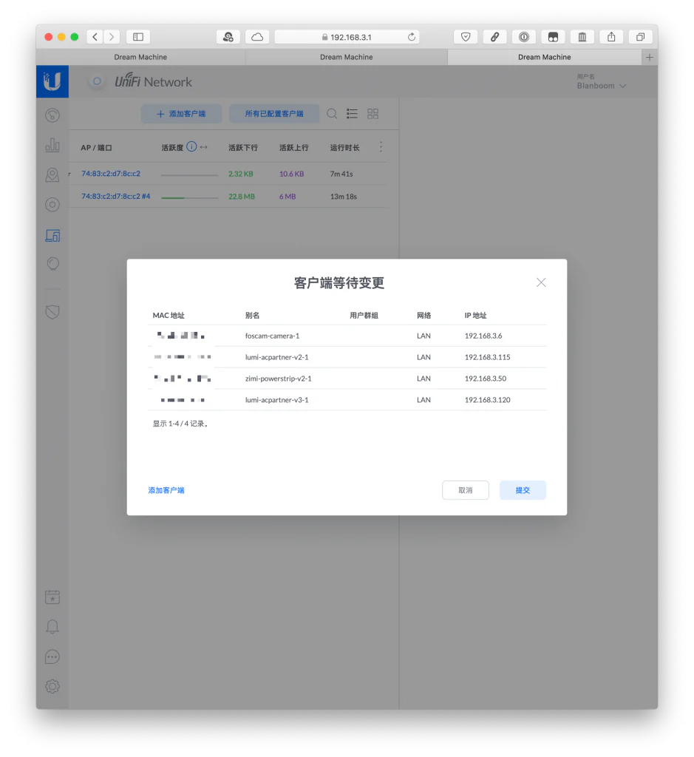This screenshot has width=694, height=757.
Task: Open the shield security icon in sidebar
Action: click(x=52, y=312)
